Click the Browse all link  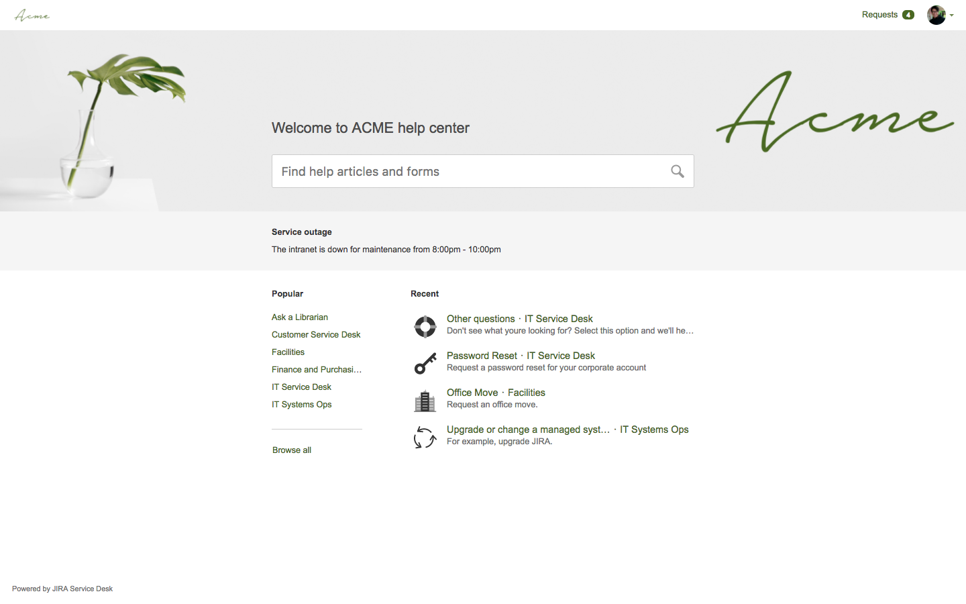pyautogui.click(x=291, y=450)
